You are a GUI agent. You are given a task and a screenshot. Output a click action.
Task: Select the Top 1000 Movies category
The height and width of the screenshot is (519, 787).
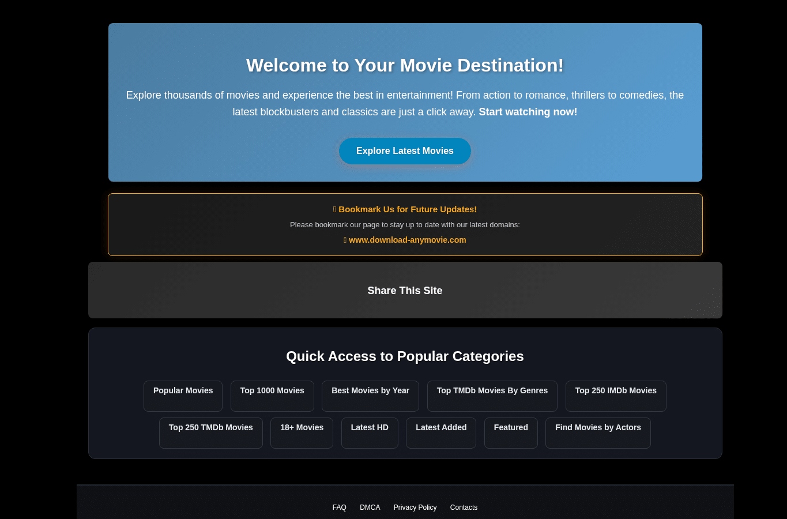(x=272, y=396)
